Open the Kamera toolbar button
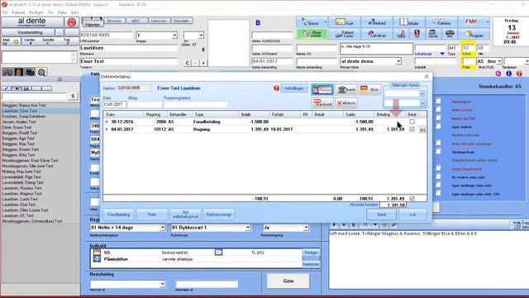529x298 pixels. tap(441, 22)
